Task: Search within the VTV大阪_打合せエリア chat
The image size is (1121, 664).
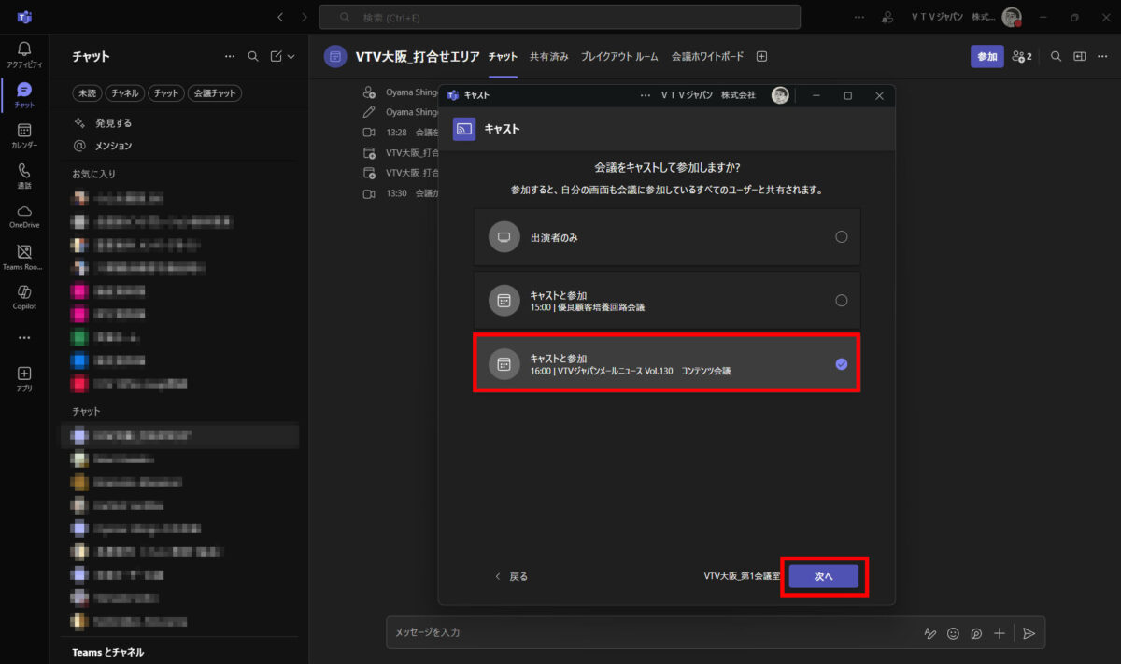Action: 1056,57
